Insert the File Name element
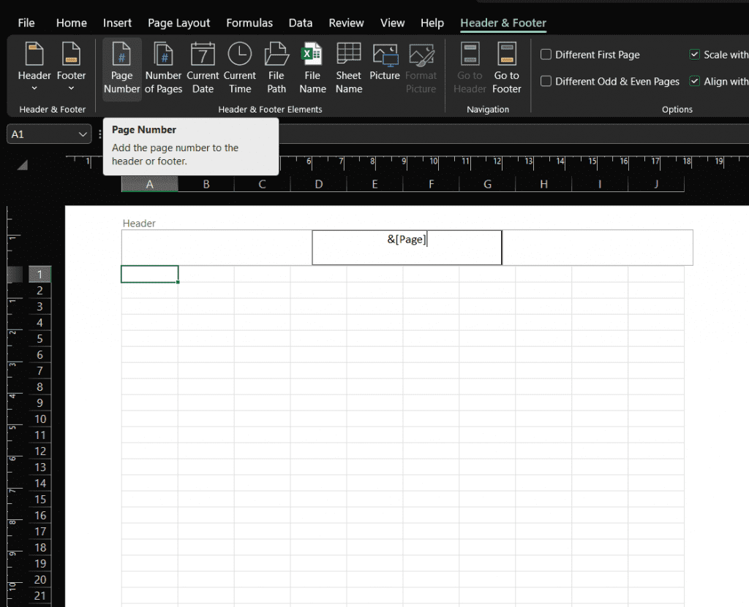Screen dimensions: 749x607 click(312, 66)
